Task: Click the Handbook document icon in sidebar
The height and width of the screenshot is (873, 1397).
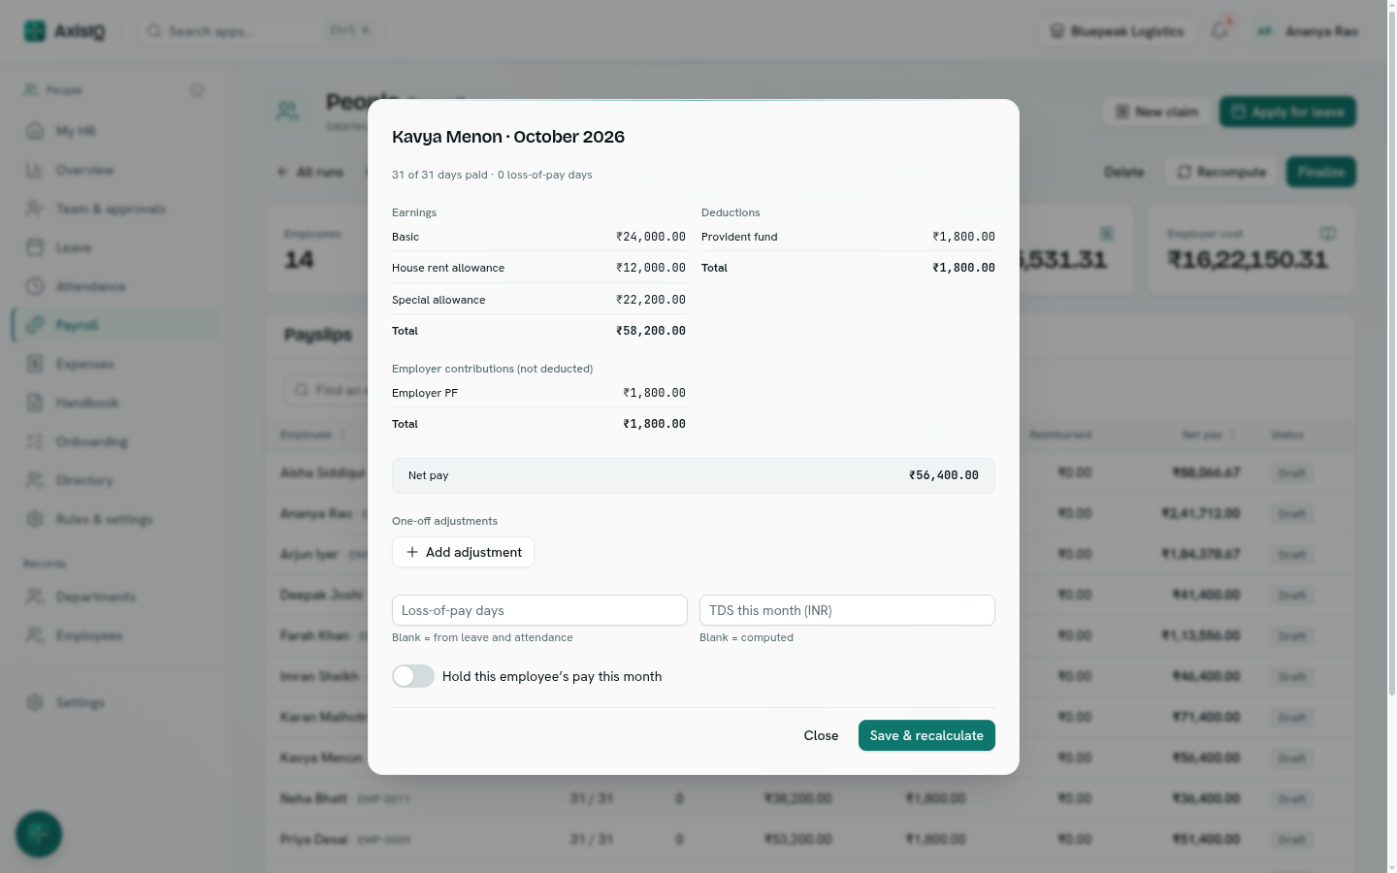Action: point(35,403)
